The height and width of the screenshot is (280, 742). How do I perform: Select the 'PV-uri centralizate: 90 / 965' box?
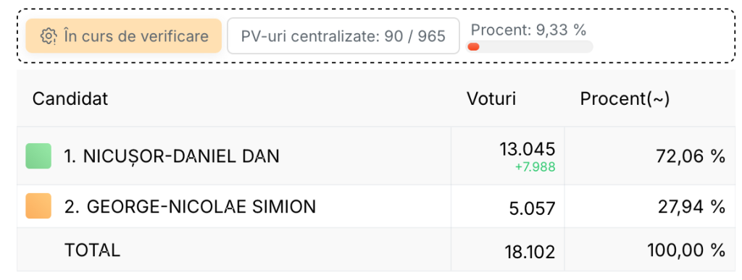coord(343,36)
